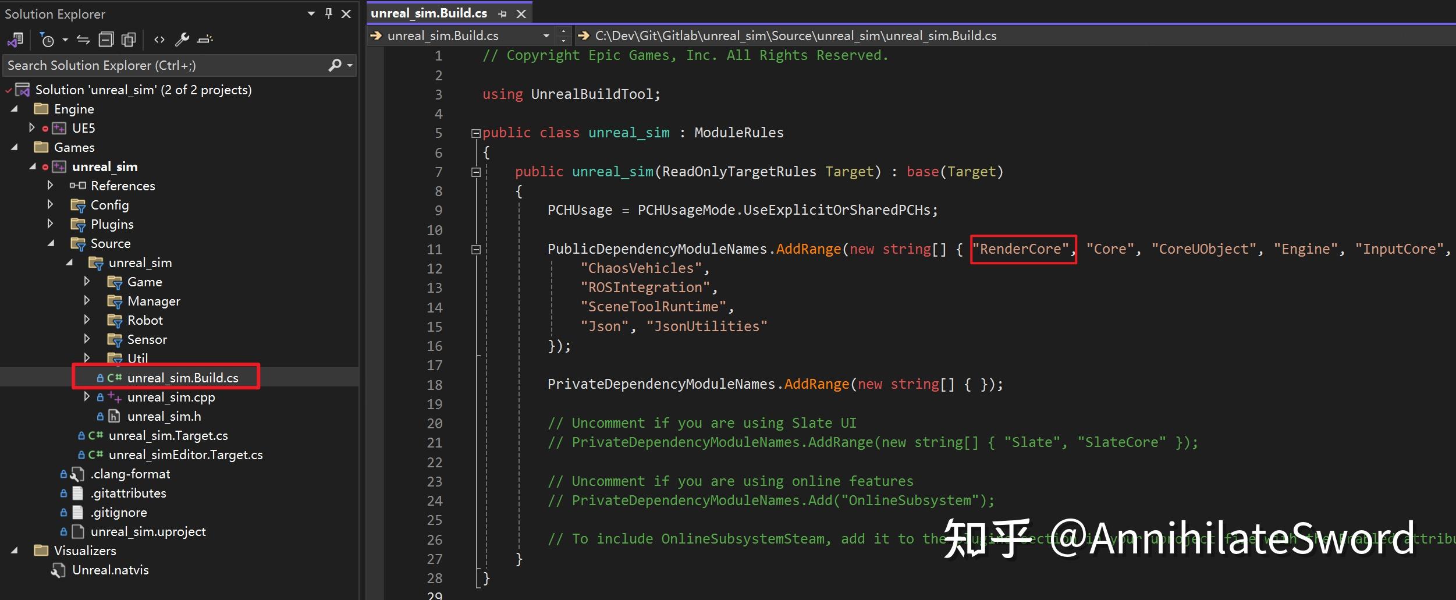Toggle the Preview Selected Items icon
The height and width of the screenshot is (600, 1456).
click(x=204, y=39)
